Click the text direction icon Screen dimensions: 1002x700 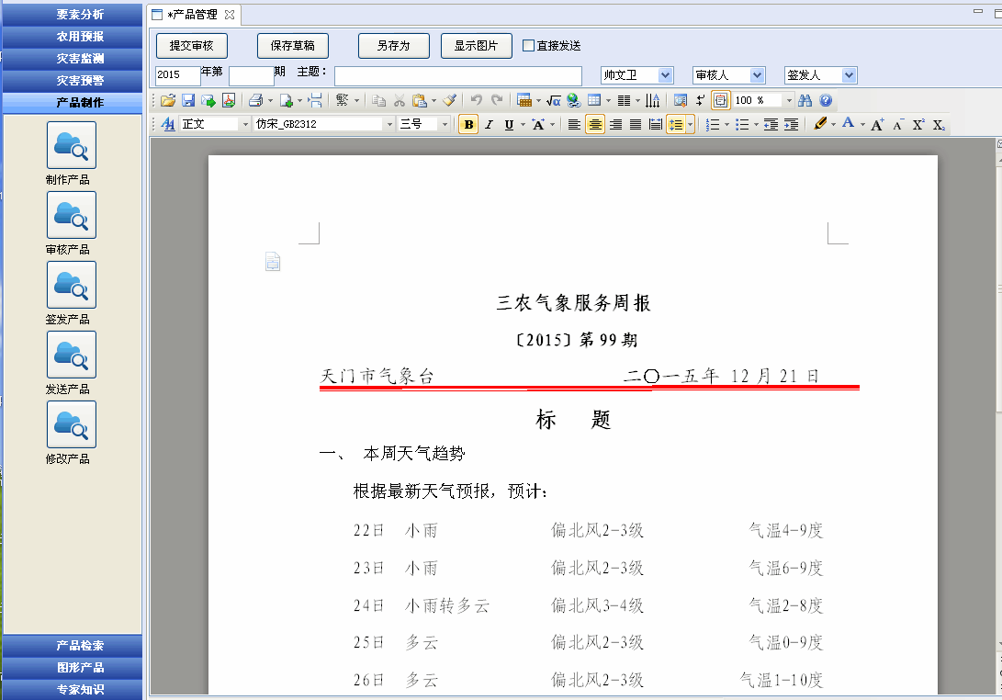click(x=652, y=100)
